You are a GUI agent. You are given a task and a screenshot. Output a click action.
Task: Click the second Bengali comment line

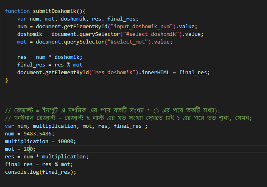[x=127, y=118]
